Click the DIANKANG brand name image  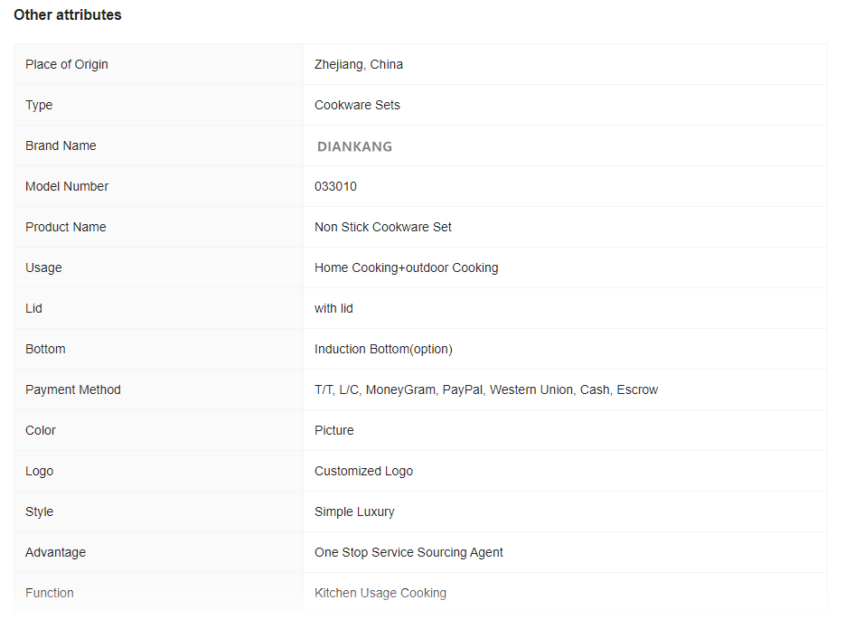[x=354, y=146]
